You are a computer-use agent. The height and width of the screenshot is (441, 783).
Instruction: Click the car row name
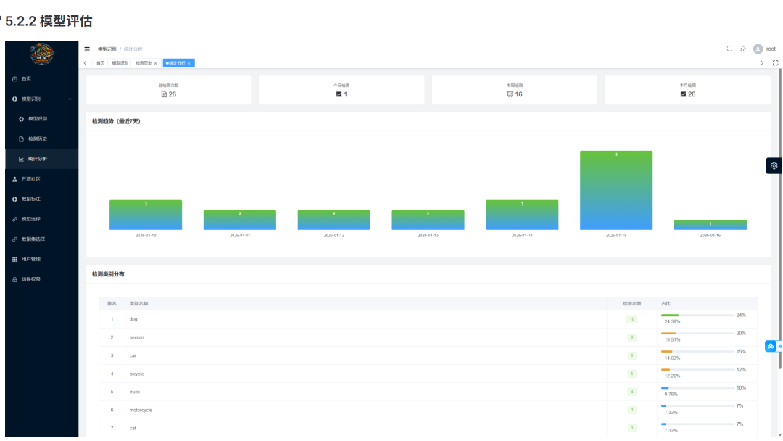pos(133,355)
